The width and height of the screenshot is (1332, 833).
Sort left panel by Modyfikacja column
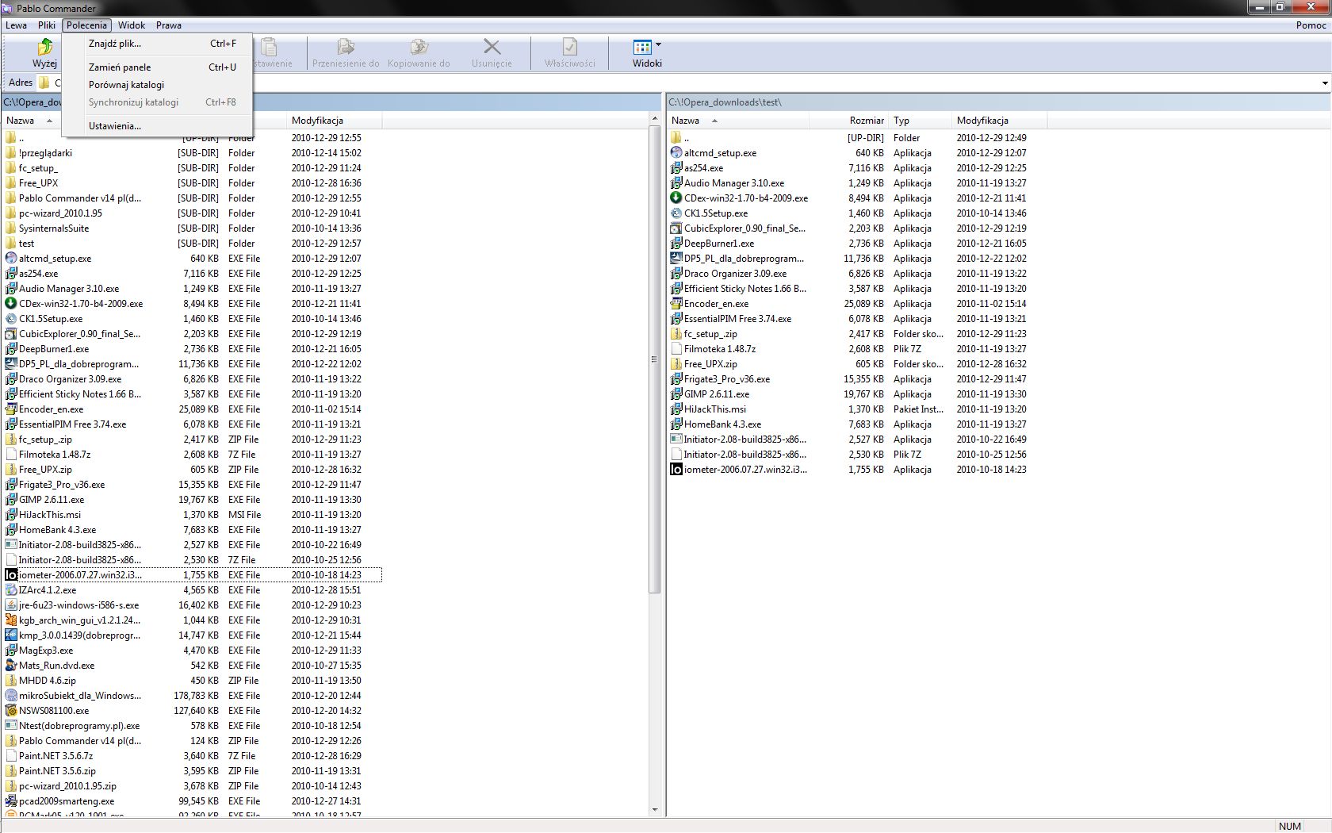point(334,121)
